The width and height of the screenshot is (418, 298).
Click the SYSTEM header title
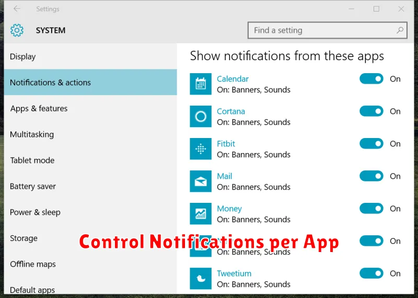[51, 30]
